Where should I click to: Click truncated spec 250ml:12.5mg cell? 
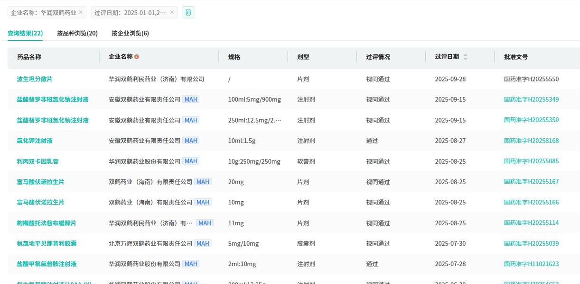[254, 120]
